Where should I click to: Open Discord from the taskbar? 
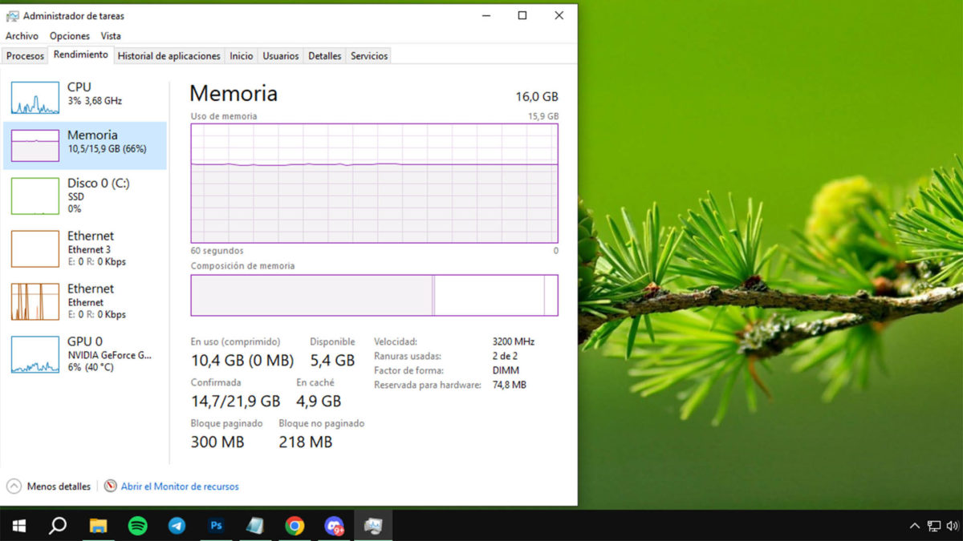334,526
